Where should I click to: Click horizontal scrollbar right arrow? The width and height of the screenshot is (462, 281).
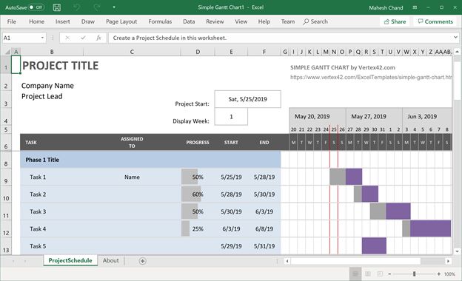(448, 261)
